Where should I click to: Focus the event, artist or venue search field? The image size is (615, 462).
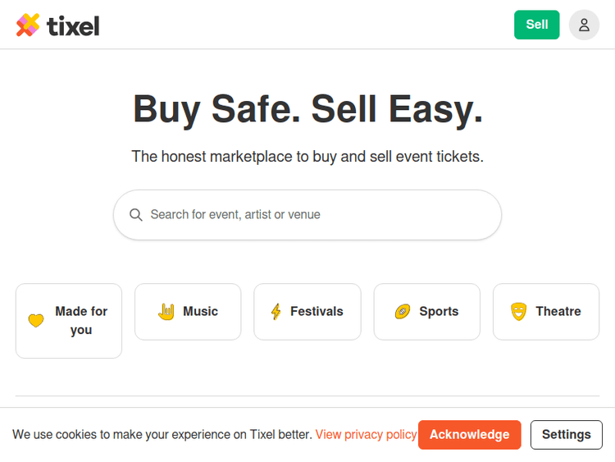(x=320, y=215)
